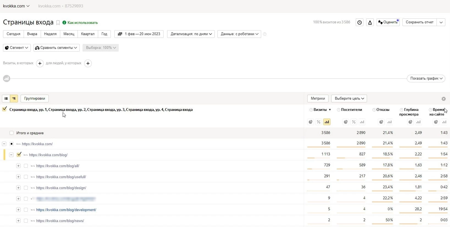Click bar chart icon under Посетители
450x227 pixels.
362,122
